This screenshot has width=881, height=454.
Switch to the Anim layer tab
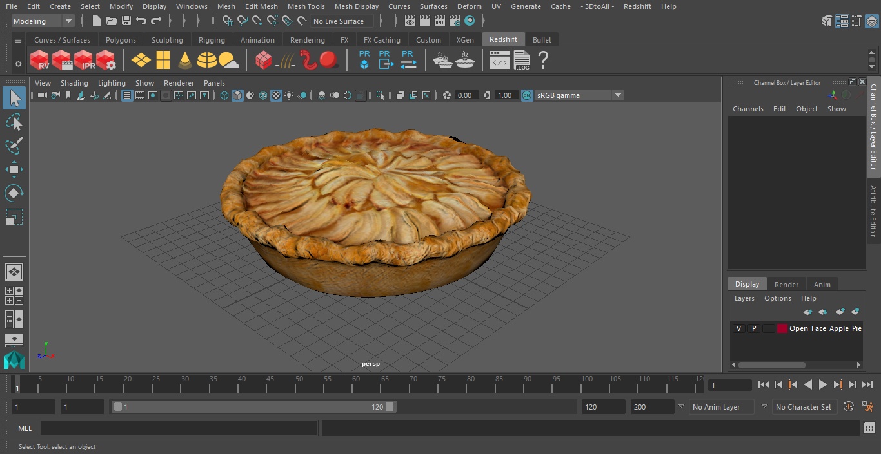[822, 285]
